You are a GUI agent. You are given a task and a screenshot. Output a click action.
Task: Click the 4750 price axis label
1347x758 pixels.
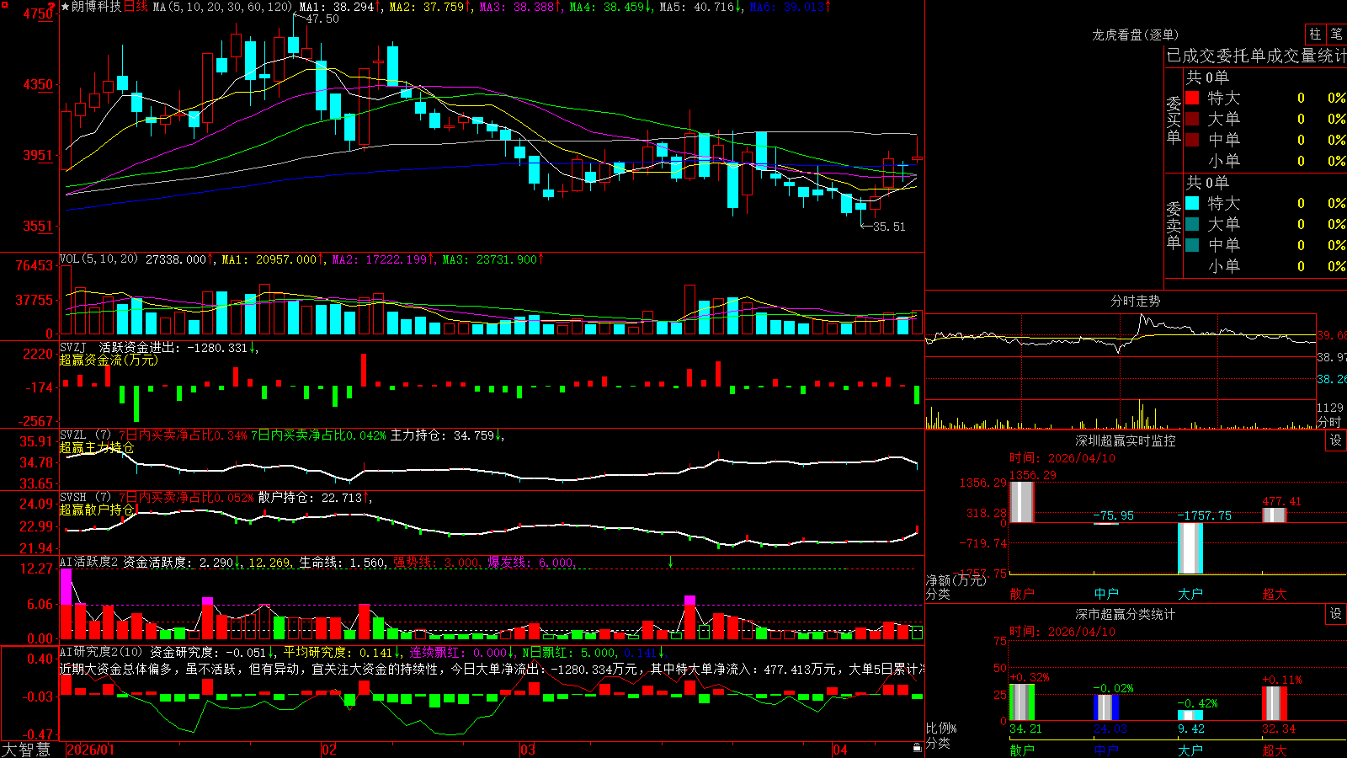[38, 13]
